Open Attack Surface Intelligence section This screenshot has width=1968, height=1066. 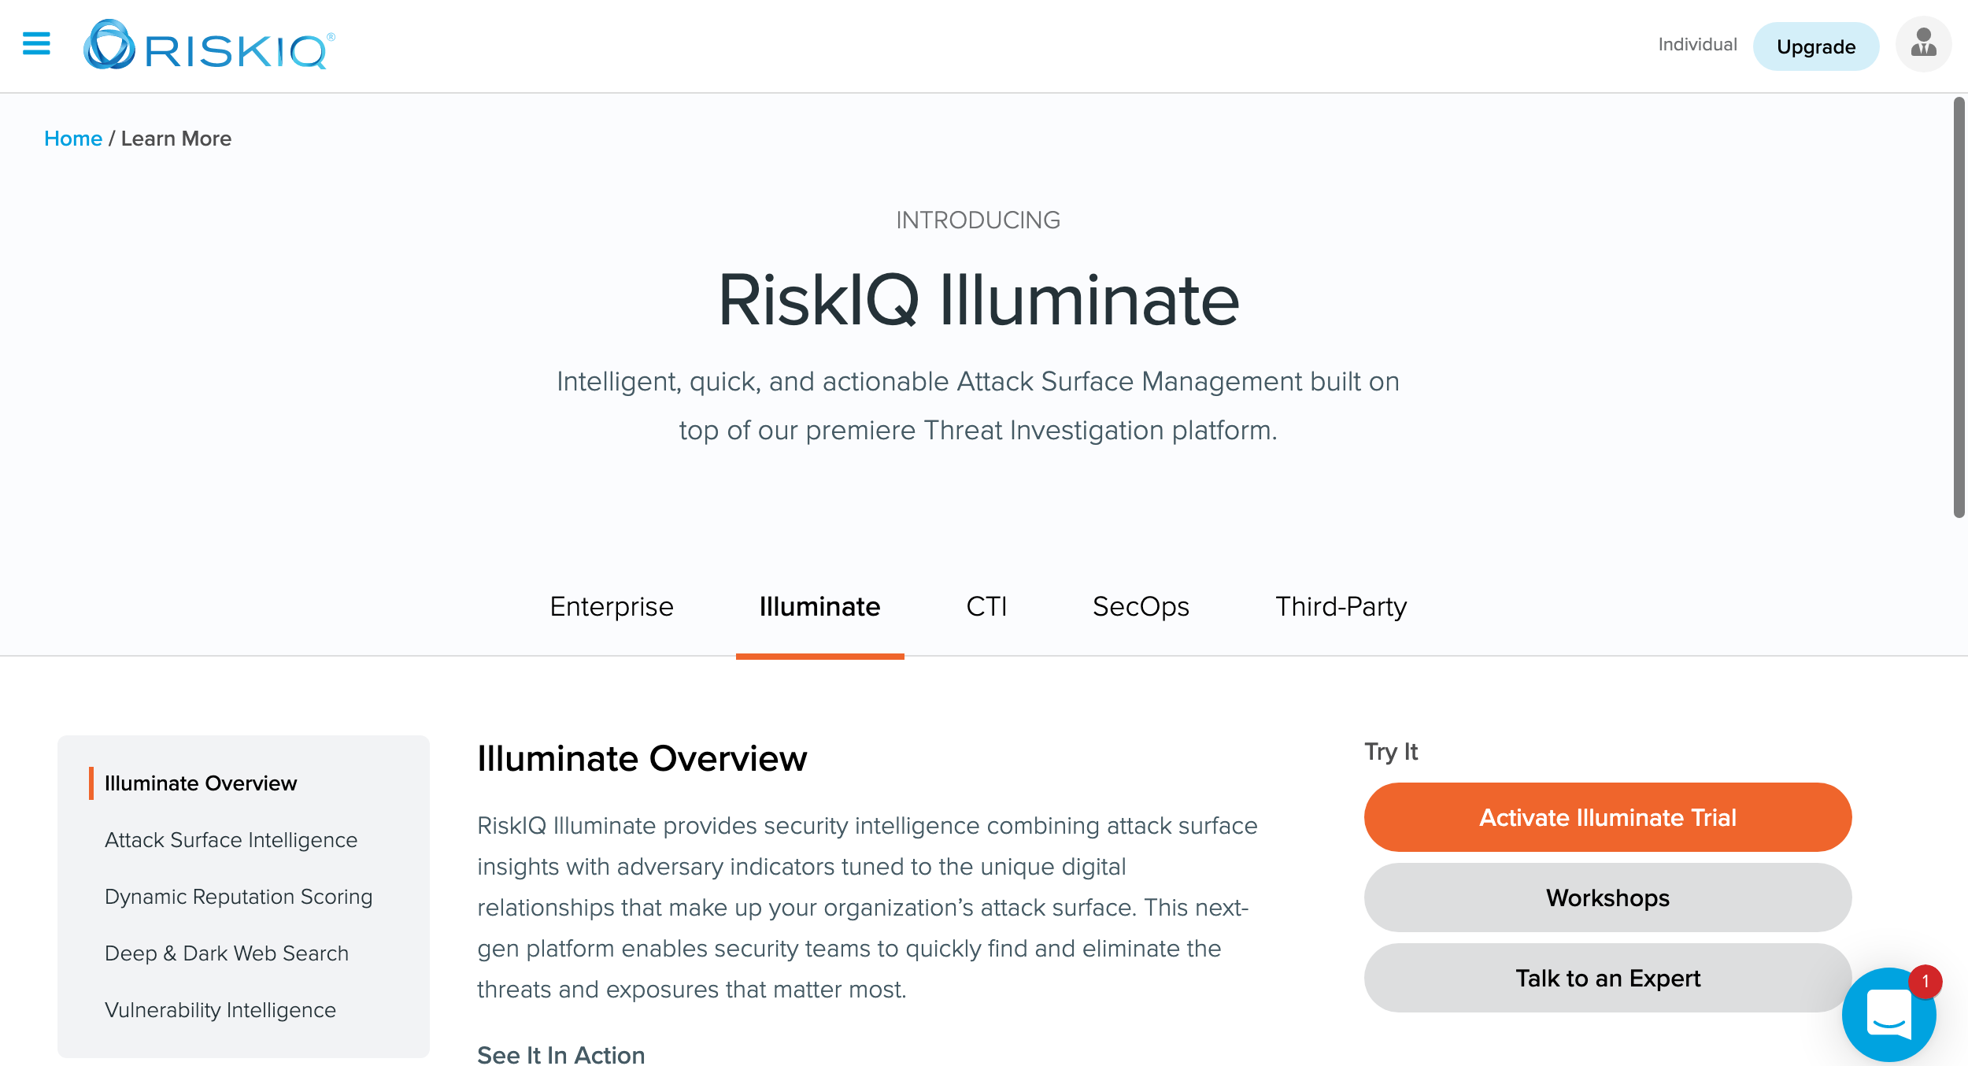click(x=231, y=839)
